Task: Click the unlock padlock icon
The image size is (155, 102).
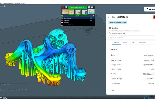Action: (92, 7)
